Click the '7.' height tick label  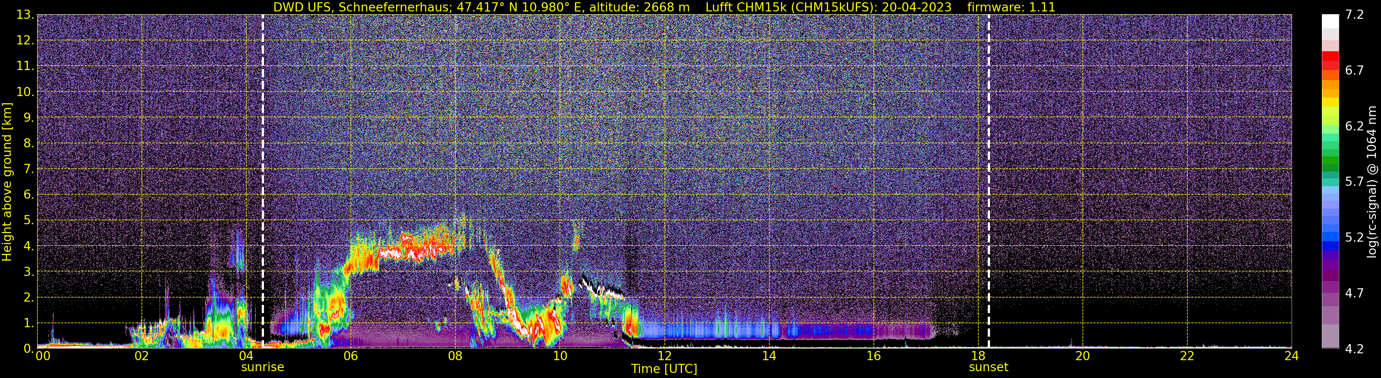pos(28,169)
